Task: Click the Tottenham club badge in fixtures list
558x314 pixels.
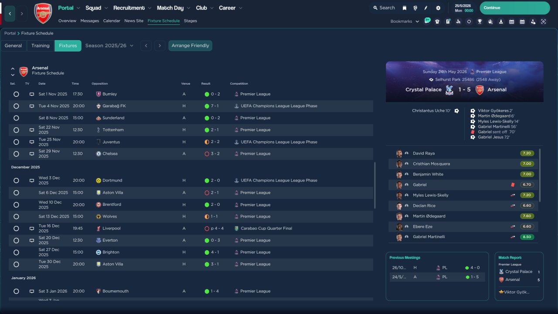Action: [x=99, y=130]
